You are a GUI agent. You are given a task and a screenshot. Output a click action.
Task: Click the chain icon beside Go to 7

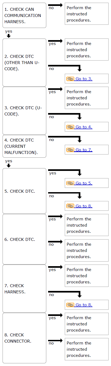(70, 150)
